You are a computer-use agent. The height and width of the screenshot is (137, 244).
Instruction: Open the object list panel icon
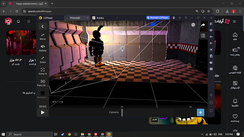coord(203,35)
